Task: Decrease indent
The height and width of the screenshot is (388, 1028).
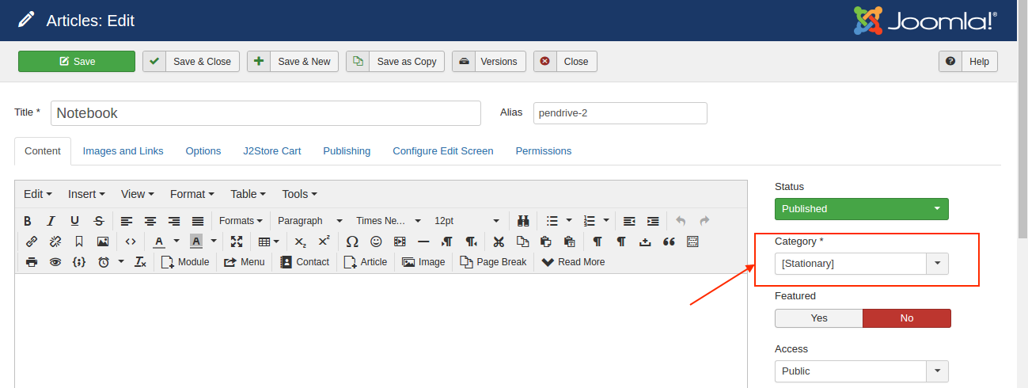Action: [x=629, y=221]
